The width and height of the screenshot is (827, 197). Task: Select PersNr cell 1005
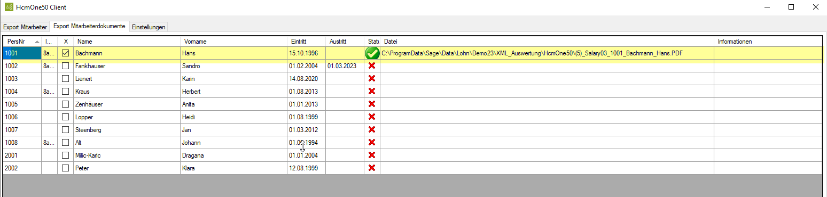22,104
